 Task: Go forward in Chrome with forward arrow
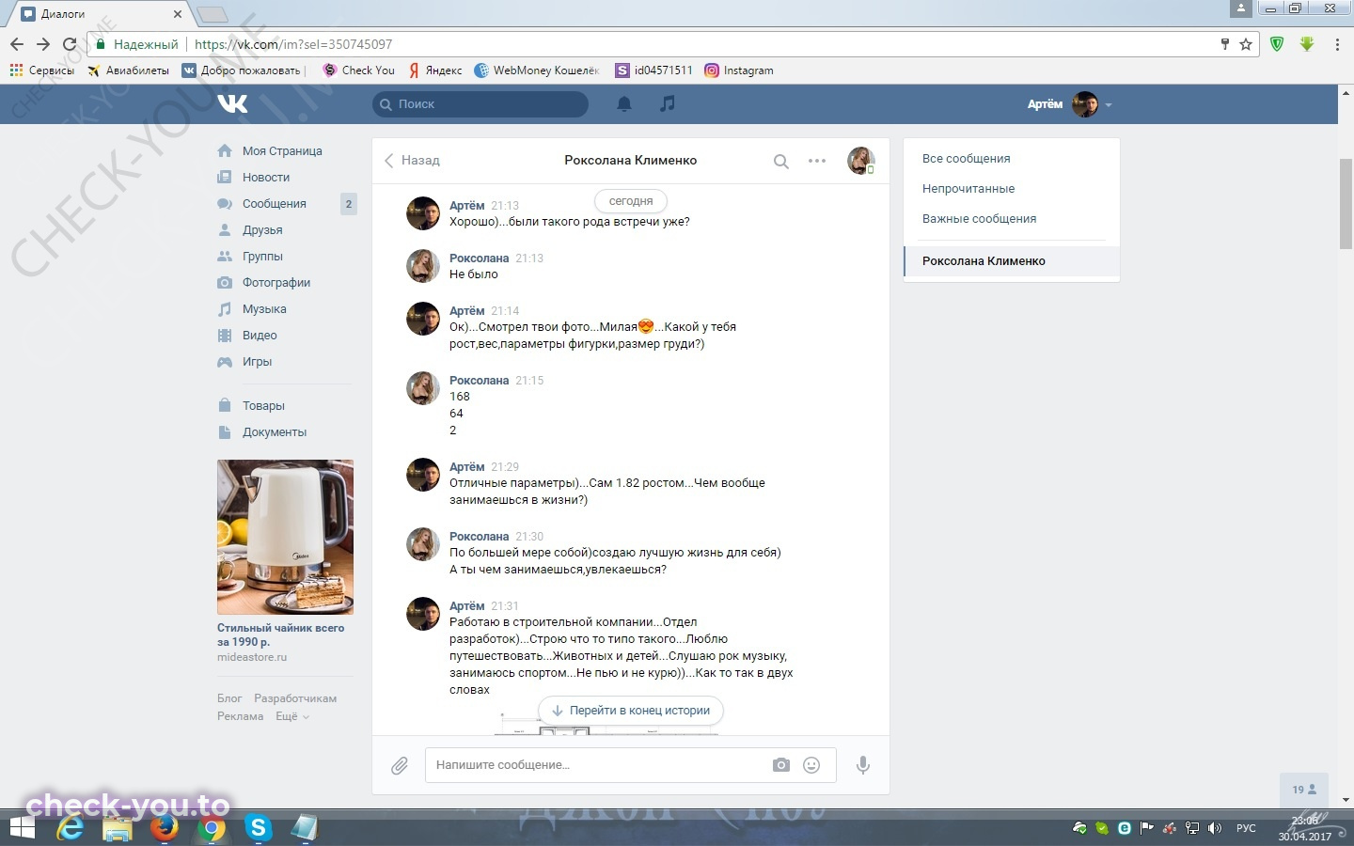pos(43,44)
